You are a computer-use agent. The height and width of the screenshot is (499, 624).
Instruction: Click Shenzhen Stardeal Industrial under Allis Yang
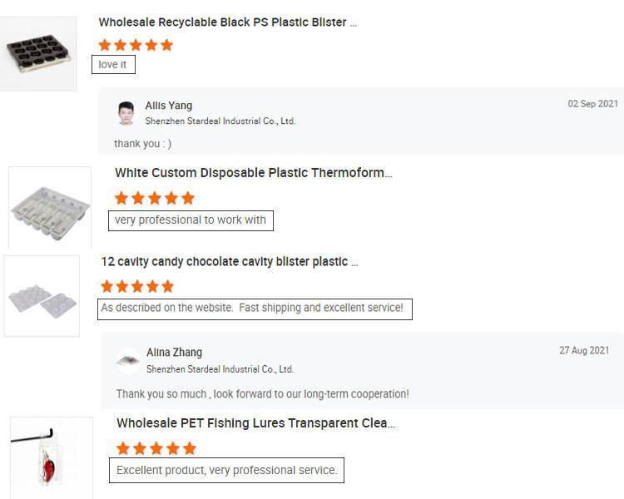coord(220,121)
